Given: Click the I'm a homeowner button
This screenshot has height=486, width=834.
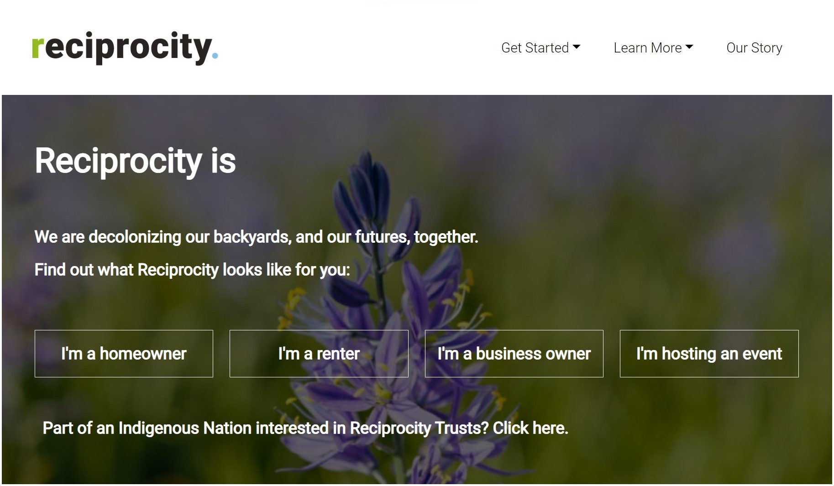Looking at the screenshot, I should coord(123,353).
